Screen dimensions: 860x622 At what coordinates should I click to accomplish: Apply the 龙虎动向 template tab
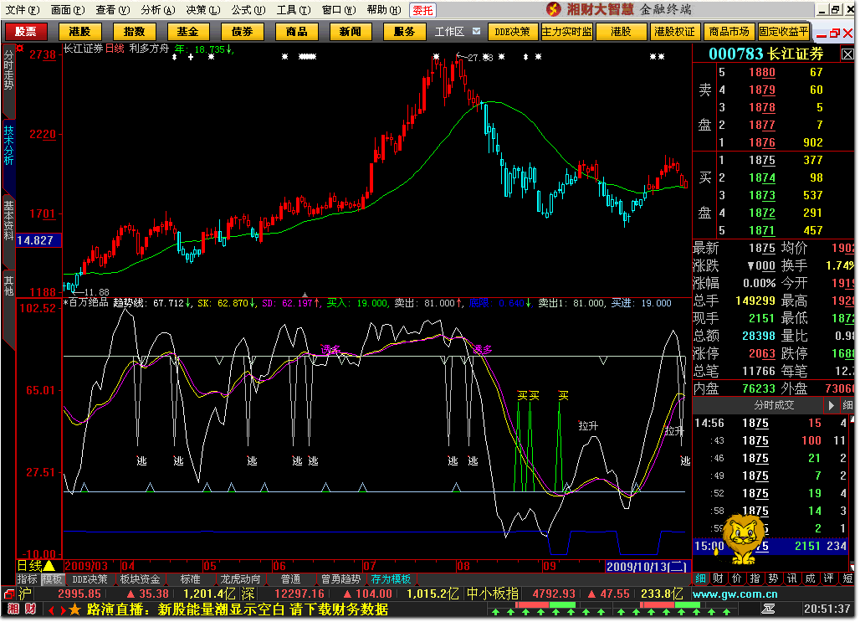pyautogui.click(x=240, y=579)
